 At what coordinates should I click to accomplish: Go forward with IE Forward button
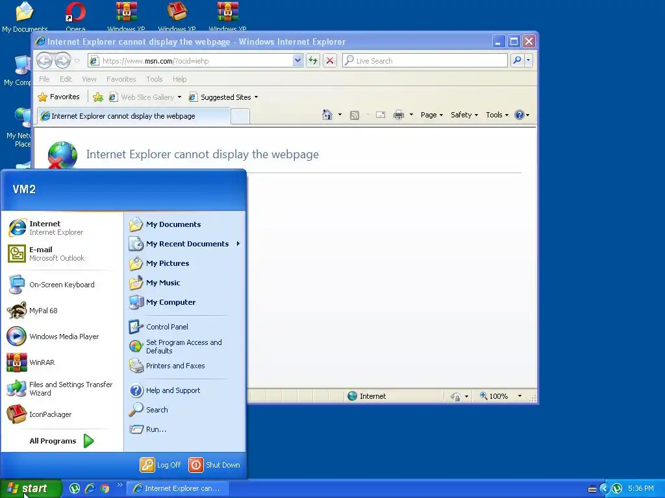point(63,60)
